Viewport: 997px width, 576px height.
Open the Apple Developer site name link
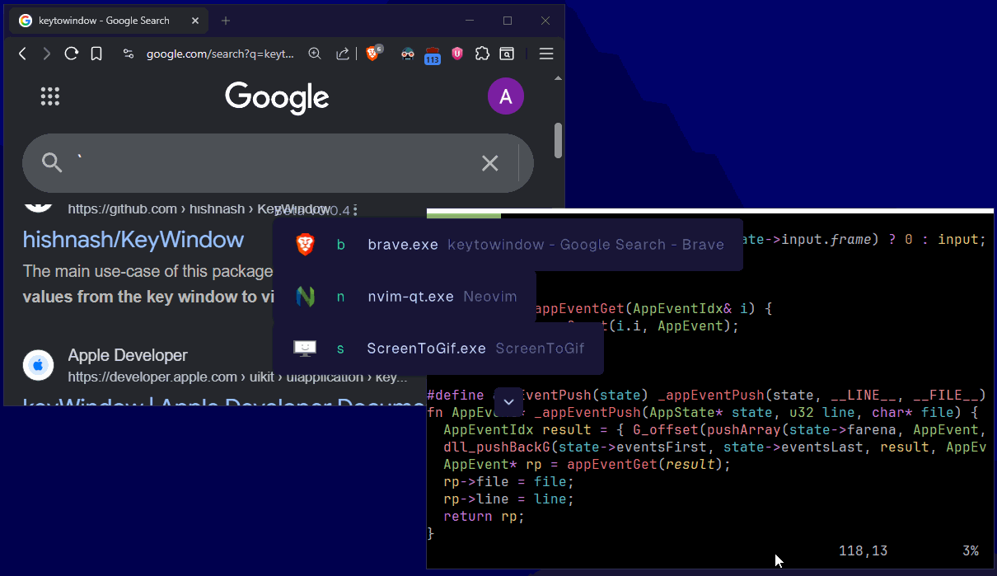point(128,355)
